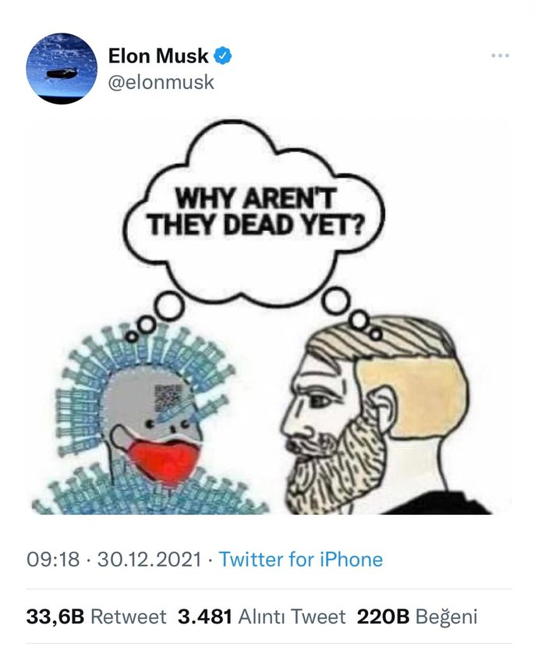538x657 pixels.
Task: Click the Retweet label
Action: 129,616
